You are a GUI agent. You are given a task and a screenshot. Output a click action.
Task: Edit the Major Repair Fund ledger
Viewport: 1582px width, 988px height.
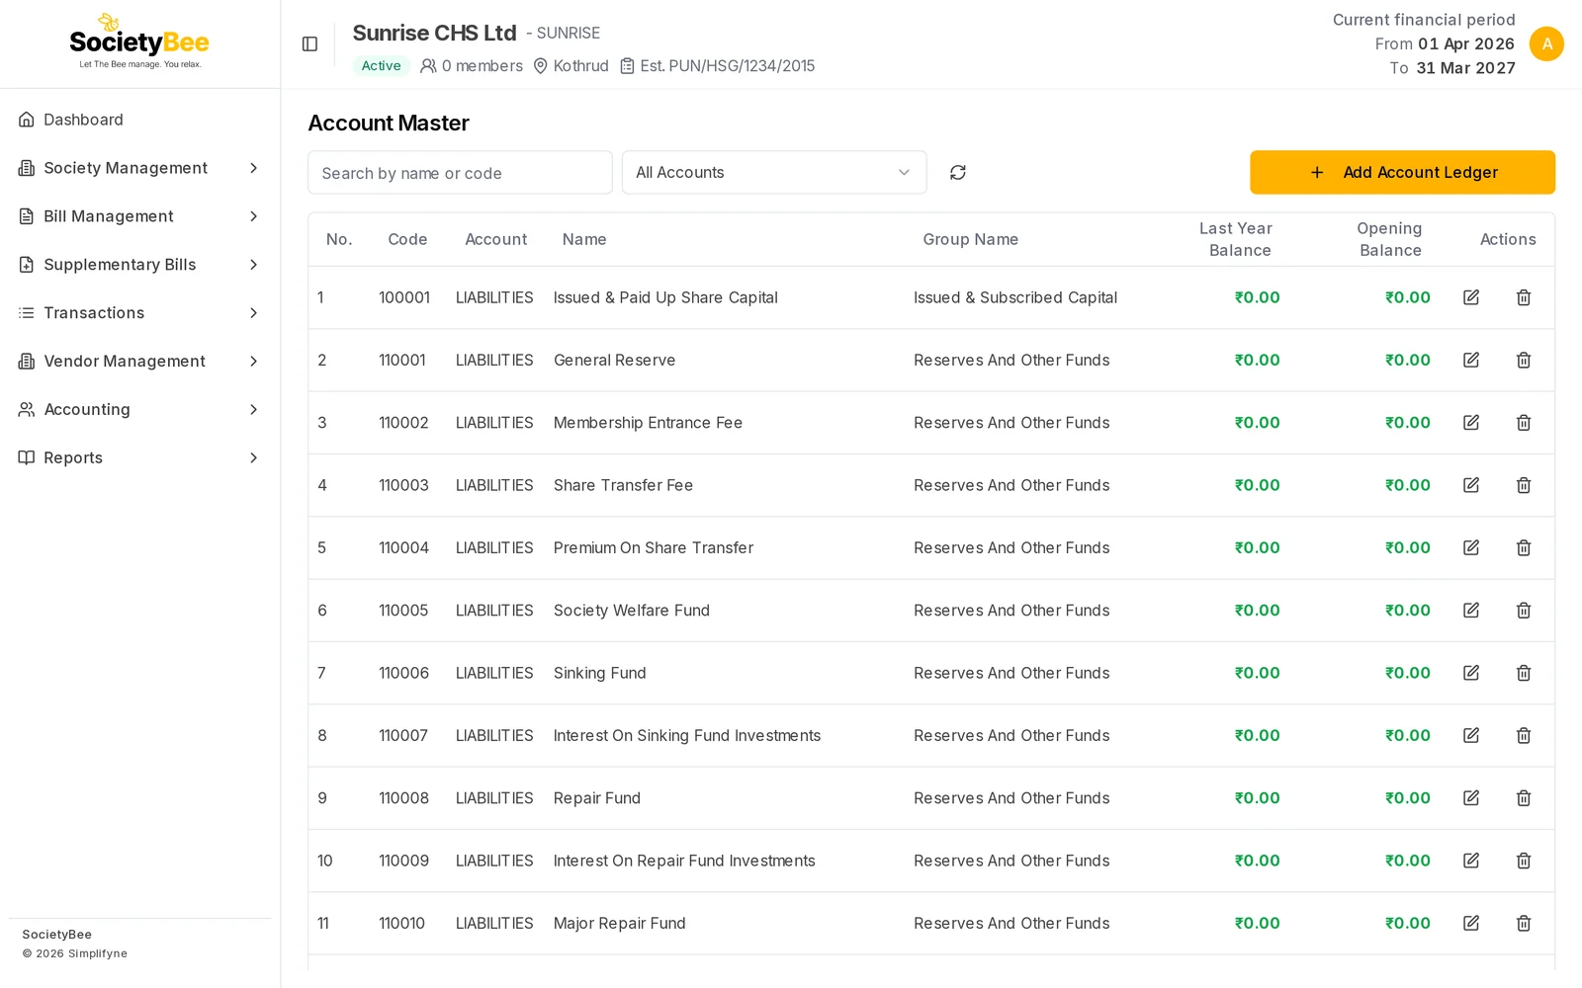(1471, 923)
